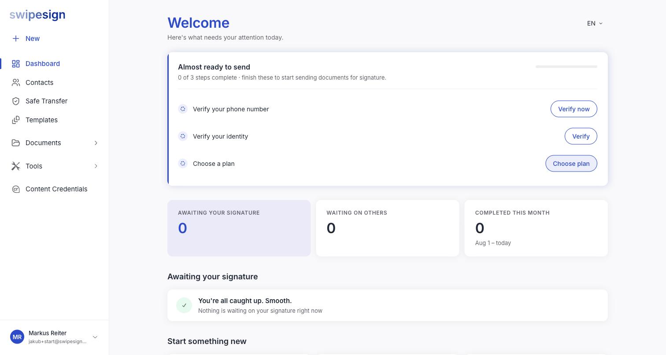
Task: Expand the Documents submenu chevron
Action: click(96, 143)
